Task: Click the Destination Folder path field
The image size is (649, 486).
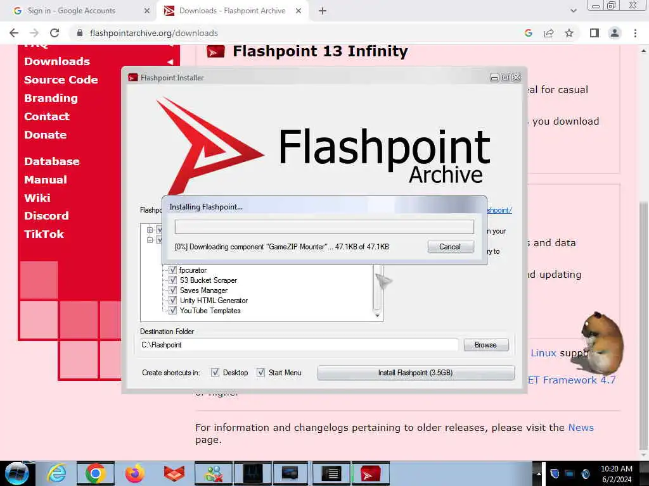Action: click(x=299, y=345)
